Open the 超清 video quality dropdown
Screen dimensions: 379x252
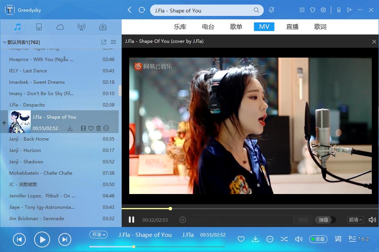coord(355,220)
